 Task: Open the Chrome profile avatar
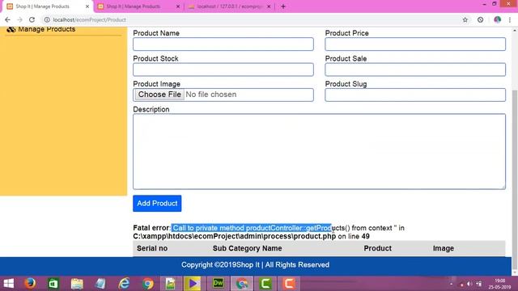(497, 19)
